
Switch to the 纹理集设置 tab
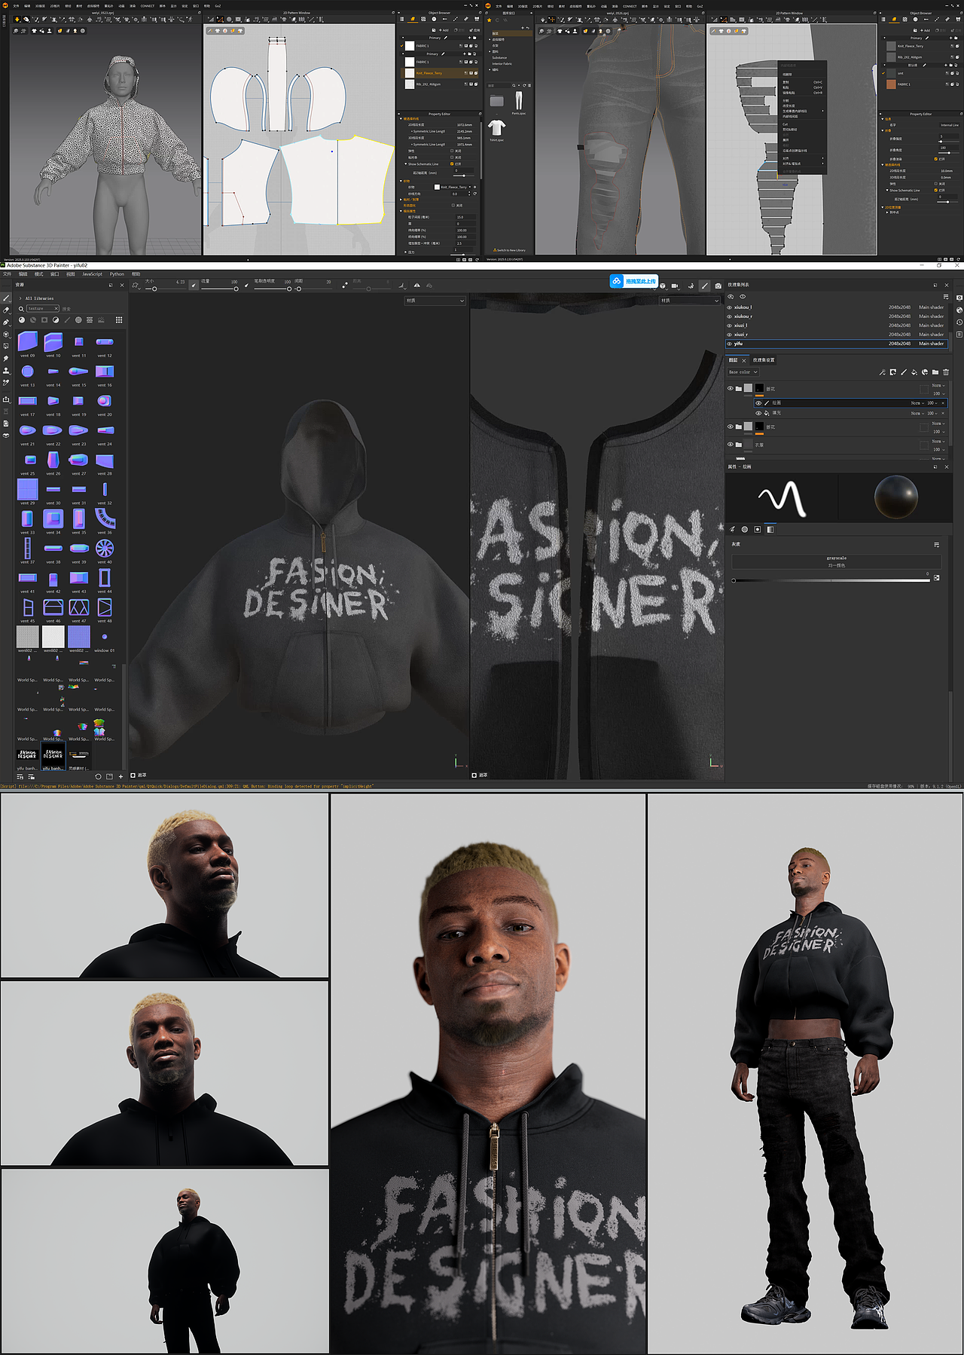click(x=764, y=360)
